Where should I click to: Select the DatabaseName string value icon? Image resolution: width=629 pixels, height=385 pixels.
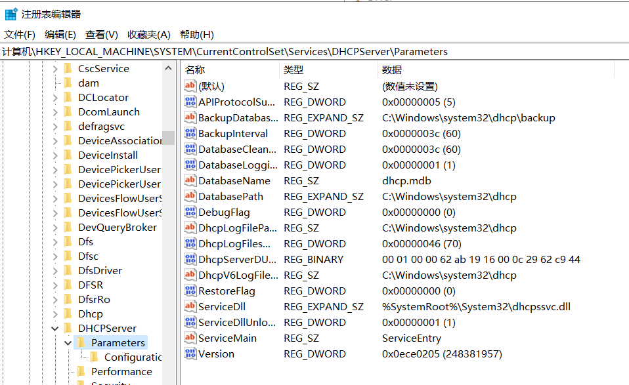point(190,180)
